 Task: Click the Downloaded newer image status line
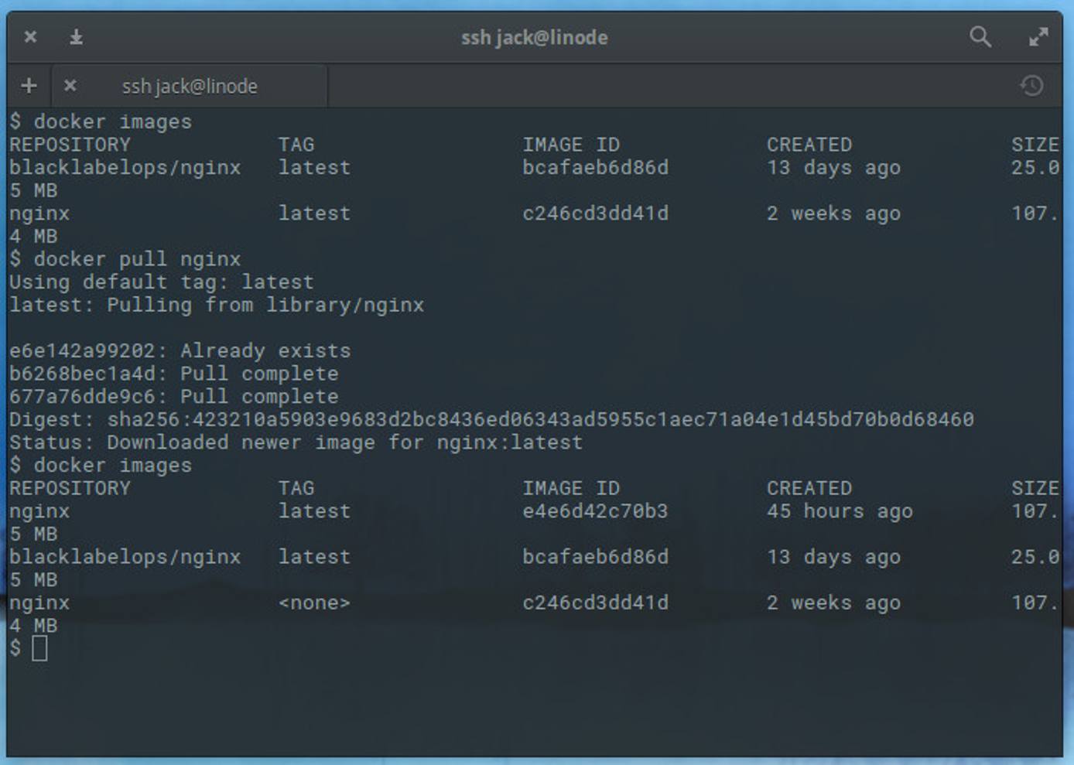[x=296, y=442]
